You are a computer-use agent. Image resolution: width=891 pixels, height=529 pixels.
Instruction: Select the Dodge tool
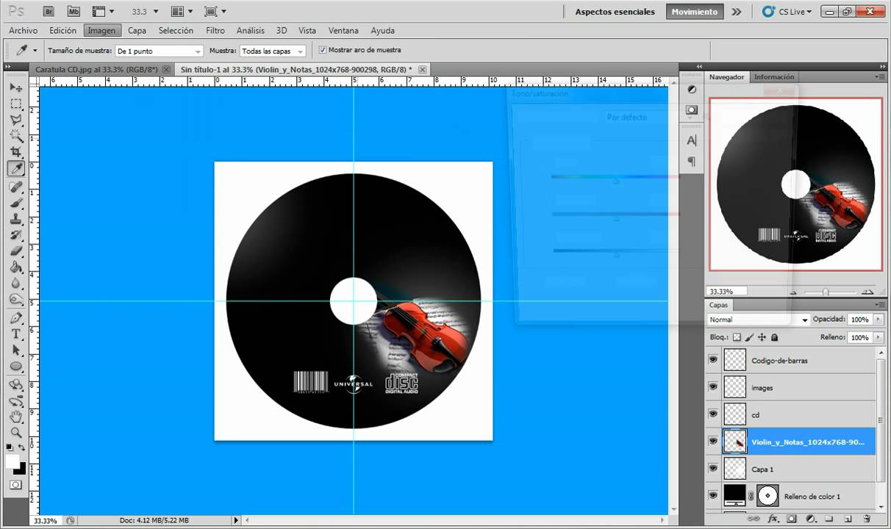(x=15, y=300)
